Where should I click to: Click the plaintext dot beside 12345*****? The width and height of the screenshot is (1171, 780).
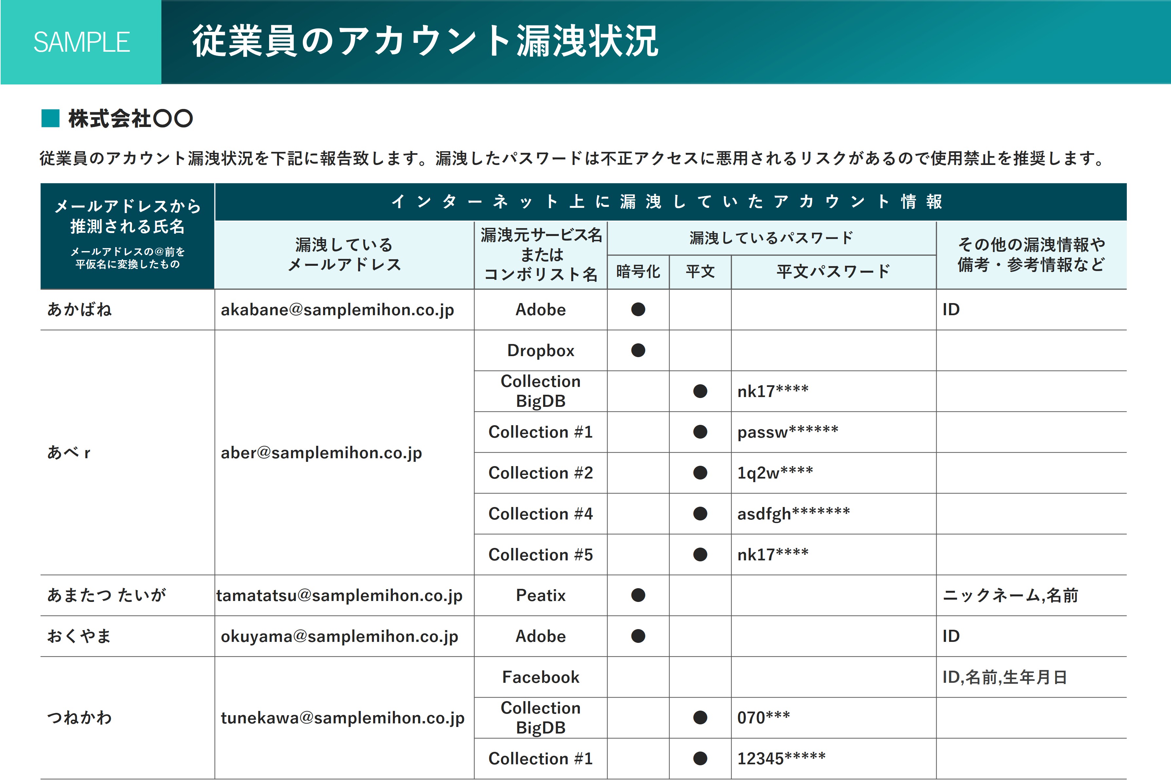click(701, 758)
